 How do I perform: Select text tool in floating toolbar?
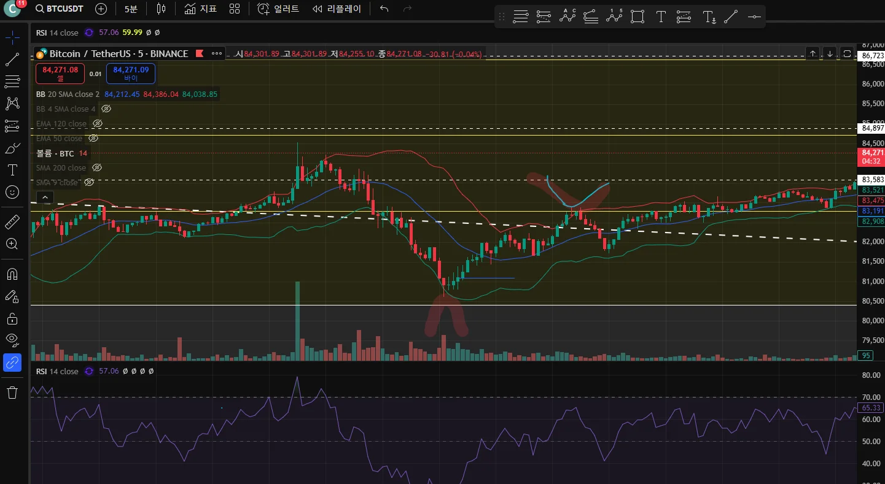coord(661,17)
